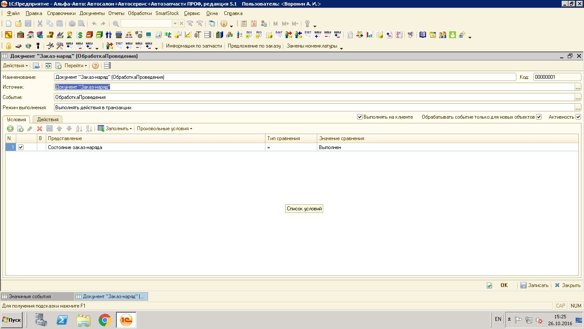Viewport: 584px width, 329px height.
Task: Open the calendar icon showing 31
Action: pos(253,24)
